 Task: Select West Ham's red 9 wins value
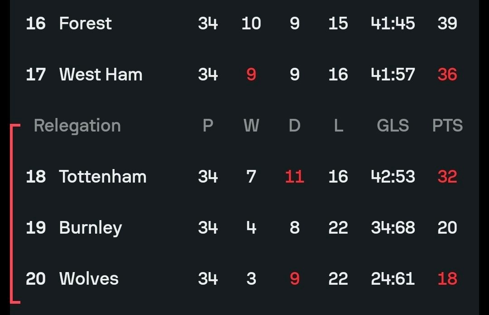point(251,75)
